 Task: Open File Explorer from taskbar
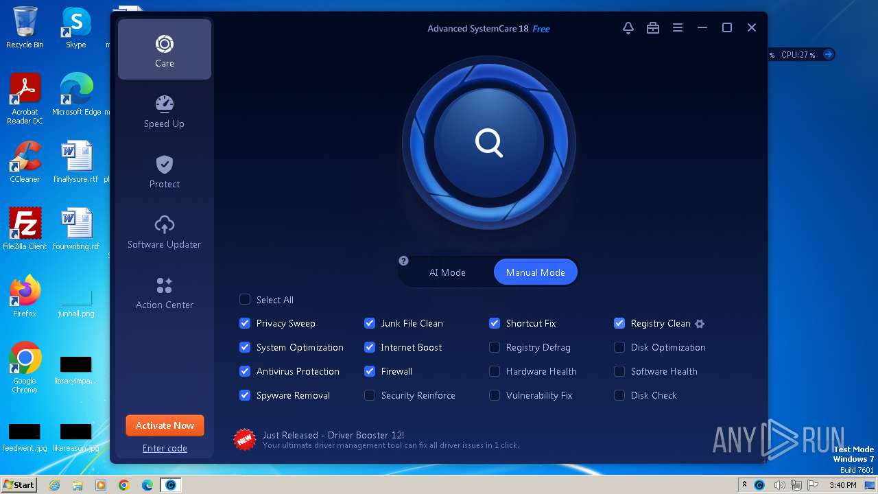pos(78,485)
